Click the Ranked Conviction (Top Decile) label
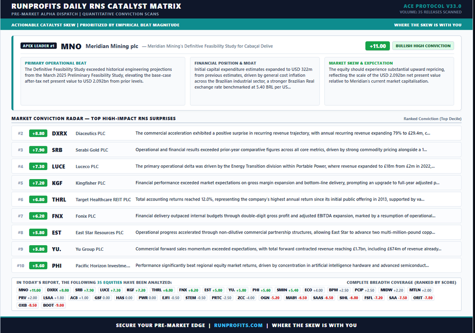This screenshot has height=333, width=475. coord(432,119)
